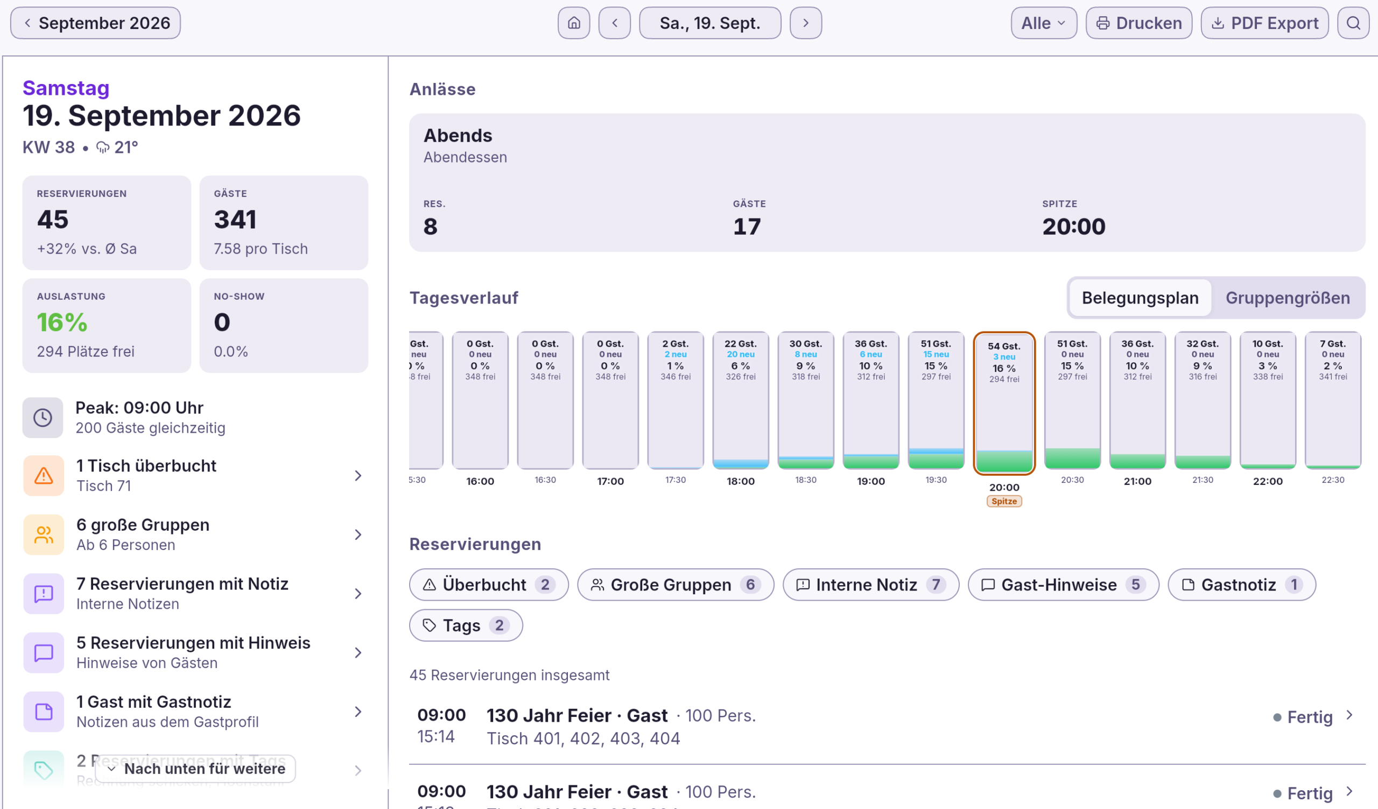This screenshot has height=809, width=1378.
Task: Click the speech bubble Hinweis icon
Action: click(44, 653)
